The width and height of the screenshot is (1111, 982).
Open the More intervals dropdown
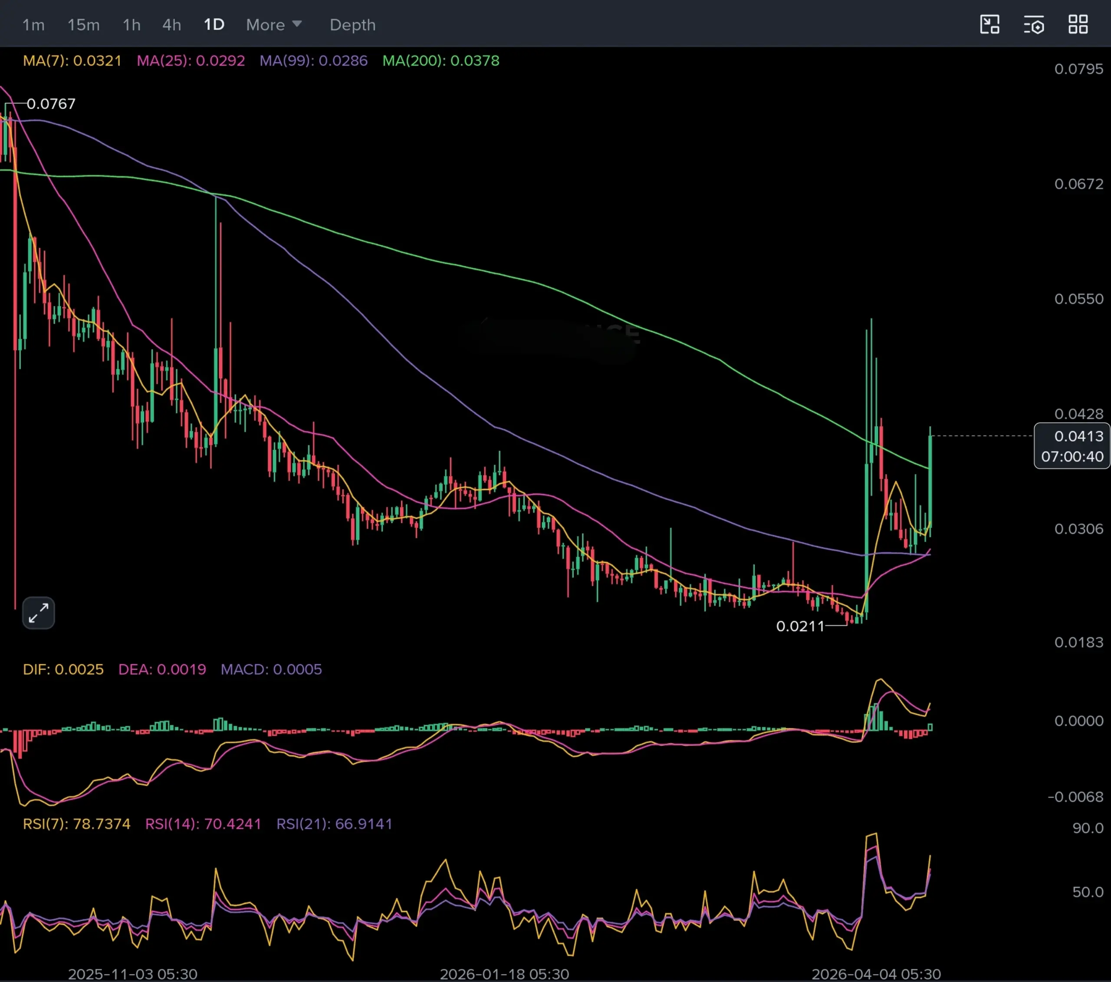265,25
